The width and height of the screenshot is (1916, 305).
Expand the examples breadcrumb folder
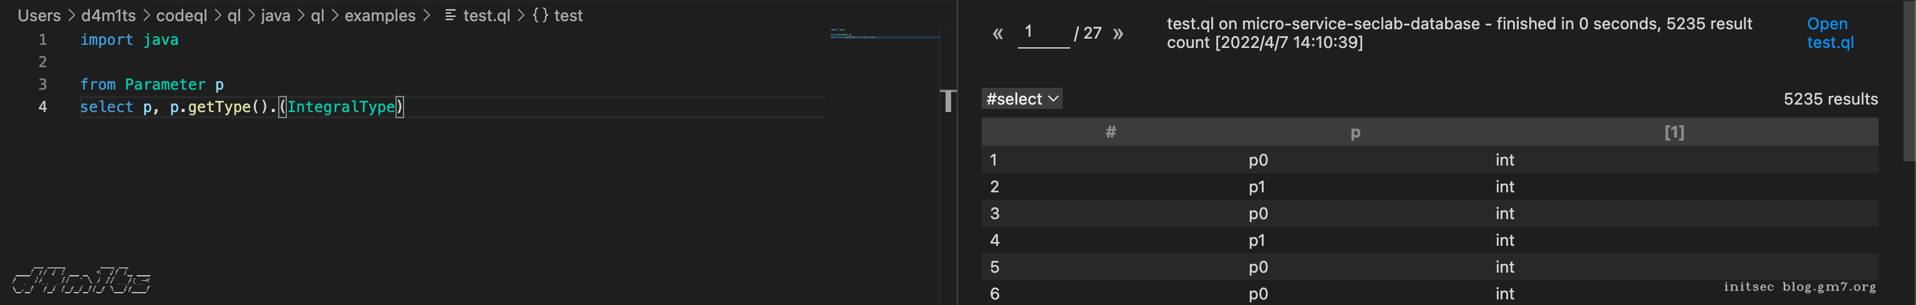tap(379, 16)
